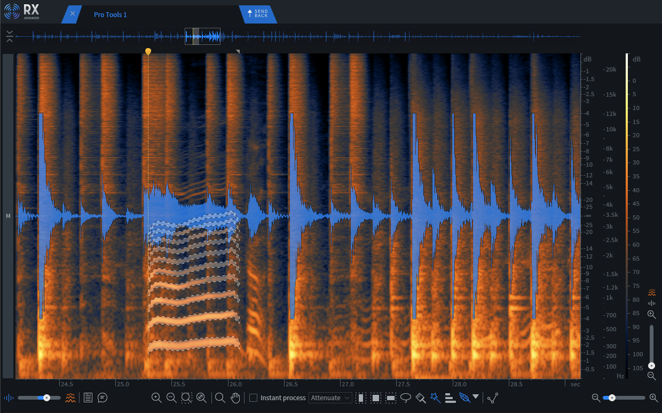Click the orange spectrogram amplitude icon on right
Viewport: 662px width, 413px height.
pos(651,292)
